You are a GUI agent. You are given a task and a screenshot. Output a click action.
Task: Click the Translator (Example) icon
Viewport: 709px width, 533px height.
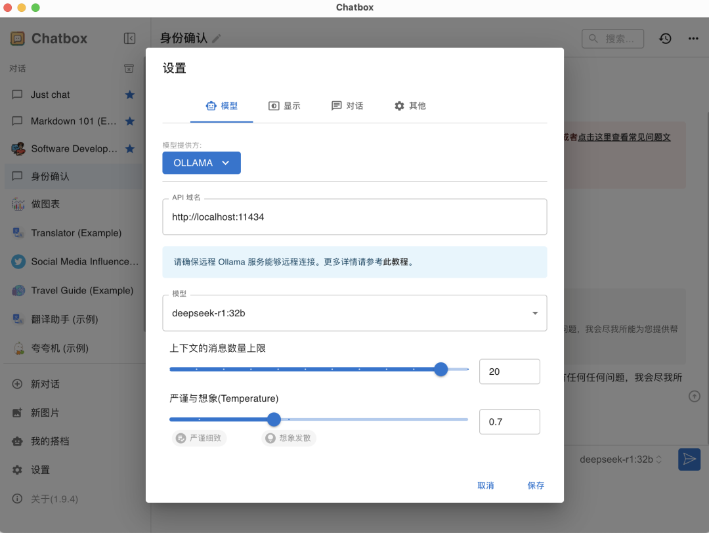[x=18, y=233]
